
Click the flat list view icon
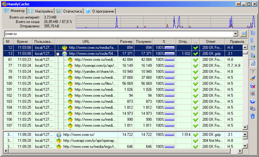[x=252, y=40]
